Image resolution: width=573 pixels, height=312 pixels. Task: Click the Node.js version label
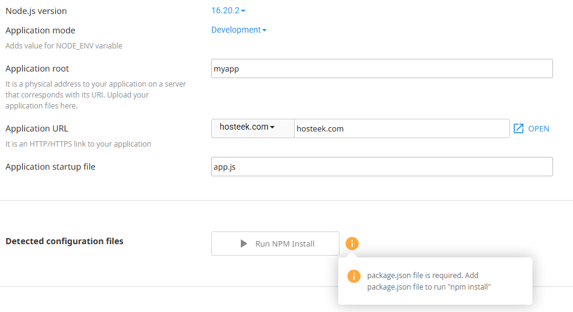point(36,11)
